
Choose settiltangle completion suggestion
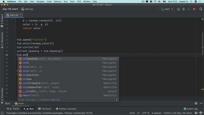tap(68, 83)
